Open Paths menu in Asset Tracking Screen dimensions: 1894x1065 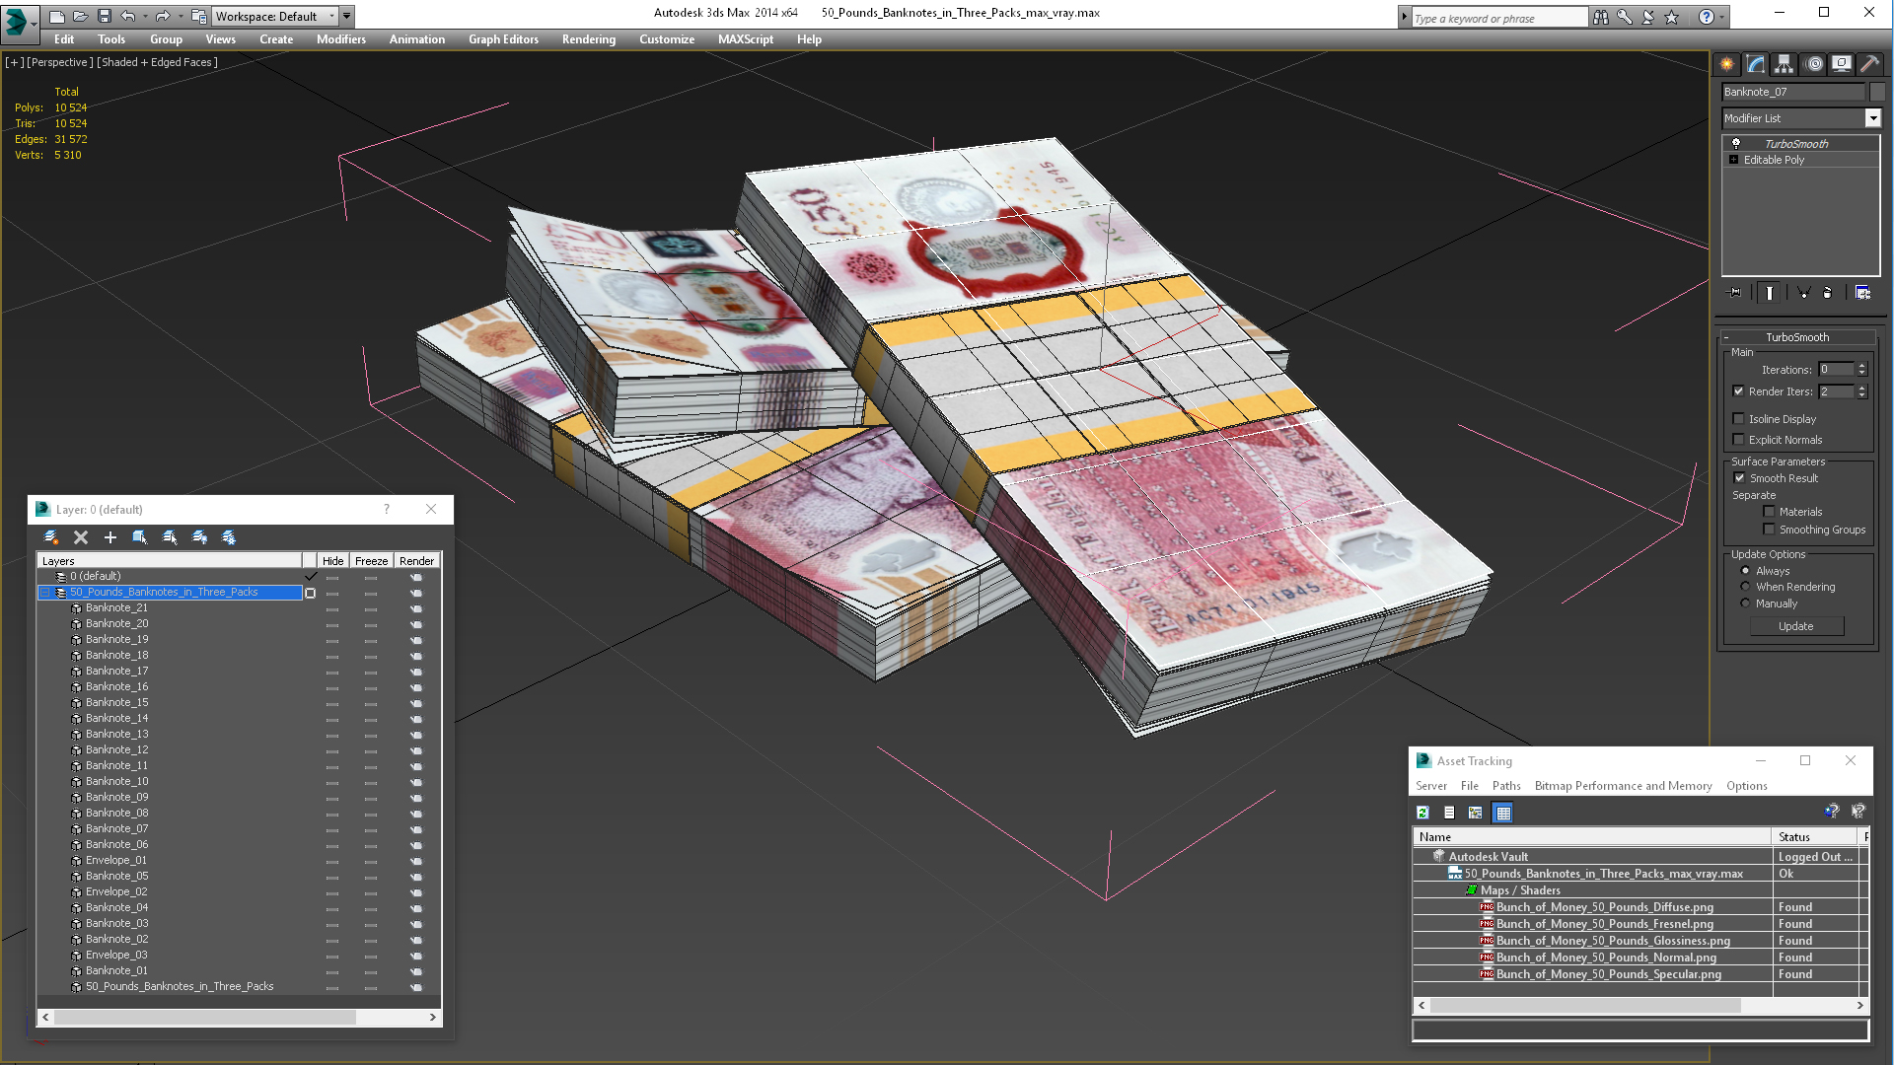tap(1506, 786)
